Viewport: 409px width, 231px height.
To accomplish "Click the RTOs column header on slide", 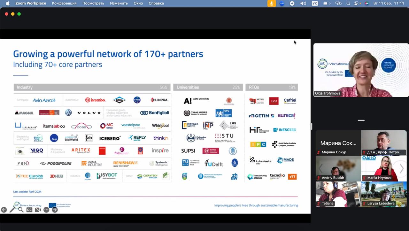I will [x=272, y=87].
